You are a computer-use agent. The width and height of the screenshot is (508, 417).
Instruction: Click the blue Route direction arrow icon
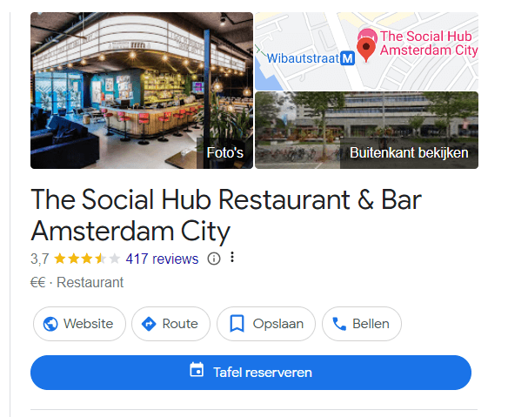click(x=149, y=324)
